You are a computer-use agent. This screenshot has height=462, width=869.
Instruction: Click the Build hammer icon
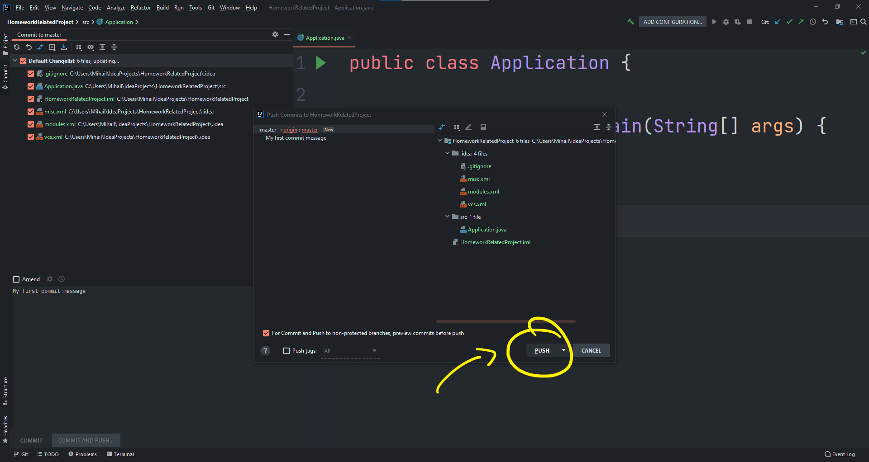tap(630, 22)
